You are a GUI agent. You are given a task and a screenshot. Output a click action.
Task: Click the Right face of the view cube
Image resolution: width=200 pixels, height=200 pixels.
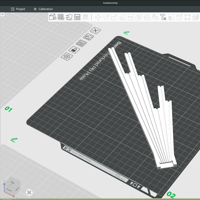coord(17,189)
